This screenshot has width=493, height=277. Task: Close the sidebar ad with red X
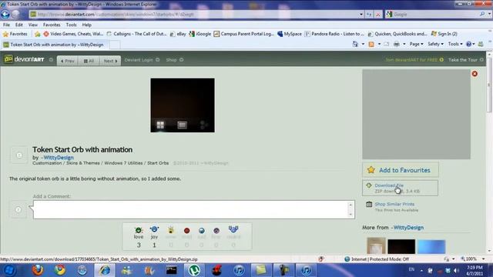pyautogui.click(x=475, y=74)
